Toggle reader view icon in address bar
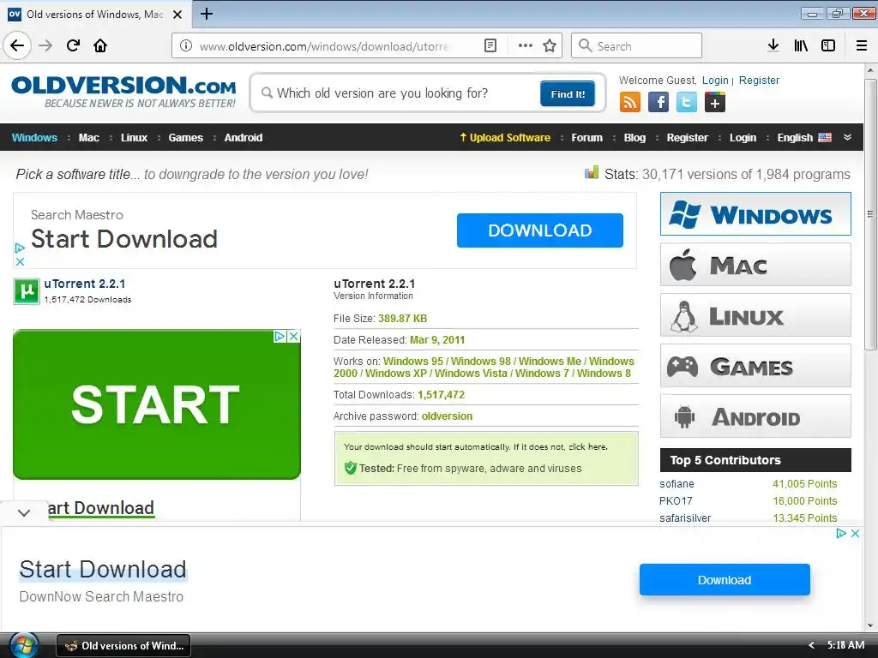Screen dimensions: 878x658 pos(490,45)
